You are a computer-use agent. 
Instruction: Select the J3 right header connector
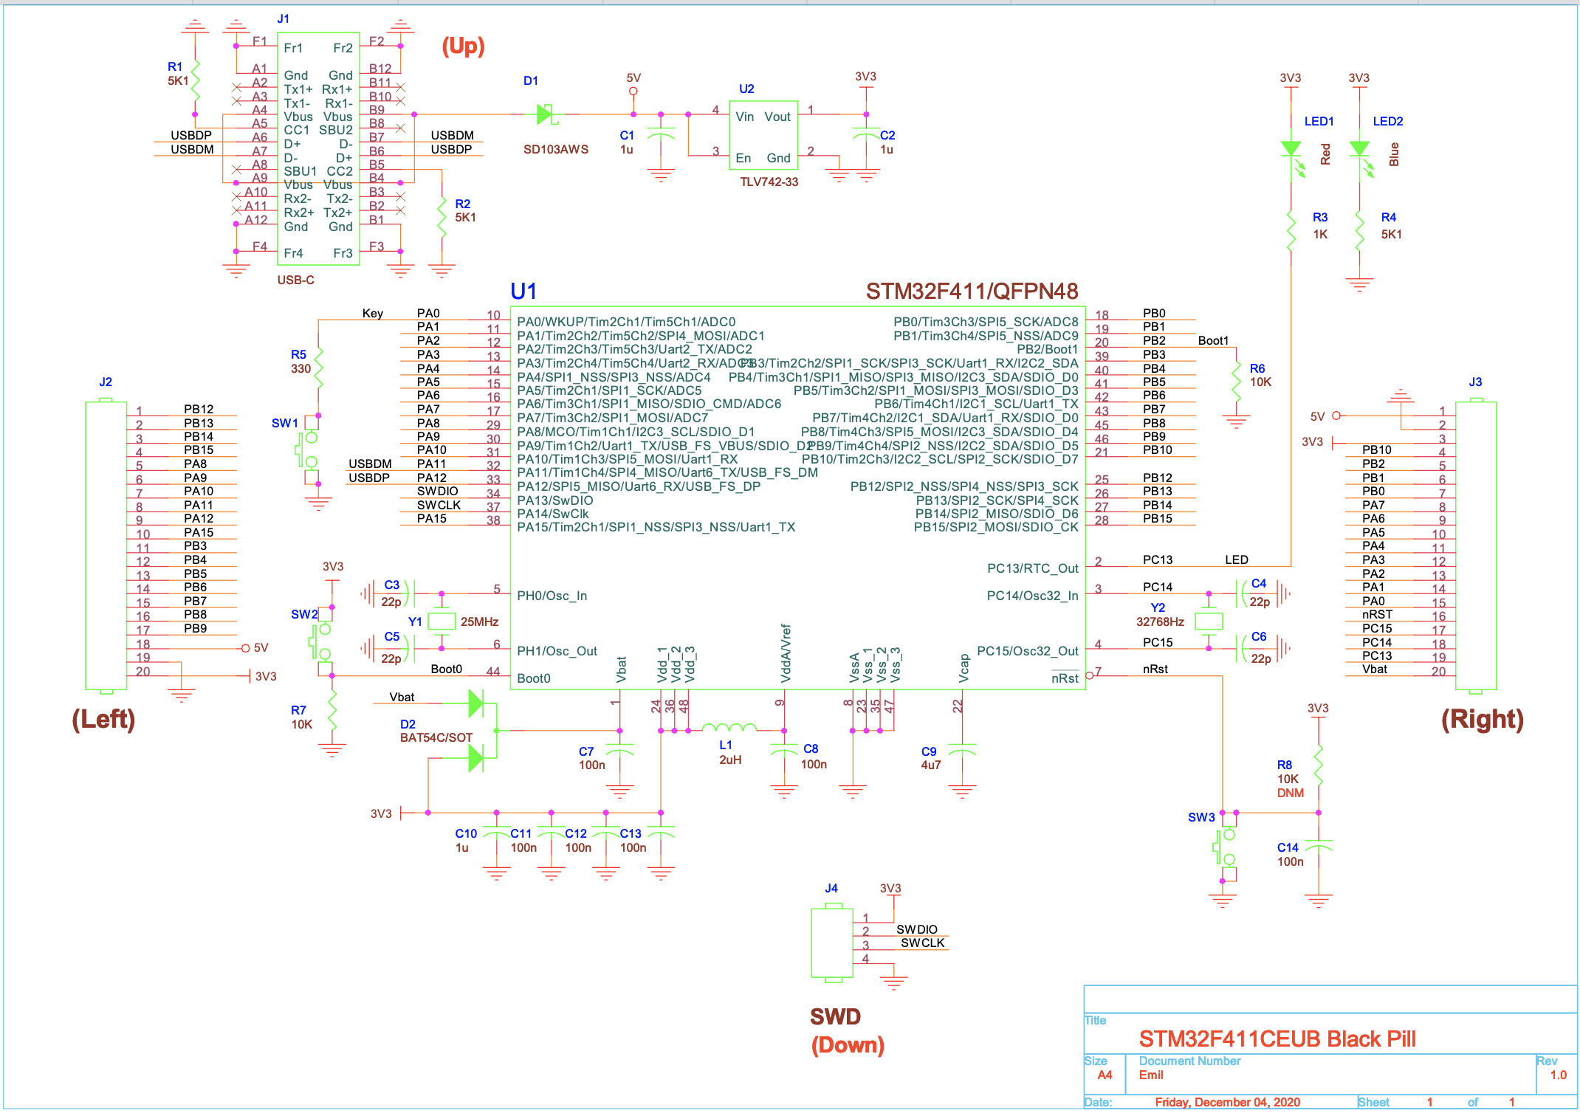coord(1475,546)
